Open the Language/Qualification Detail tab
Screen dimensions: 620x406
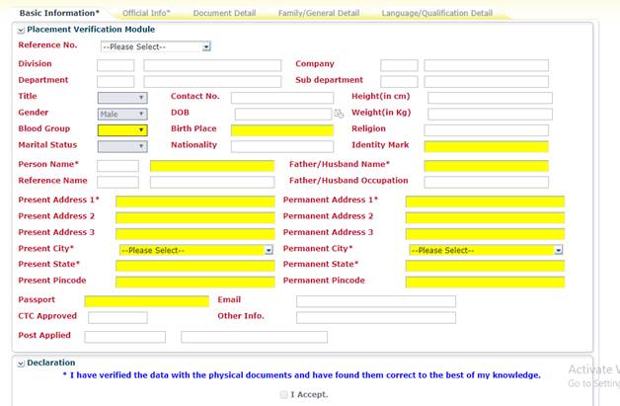437,13
